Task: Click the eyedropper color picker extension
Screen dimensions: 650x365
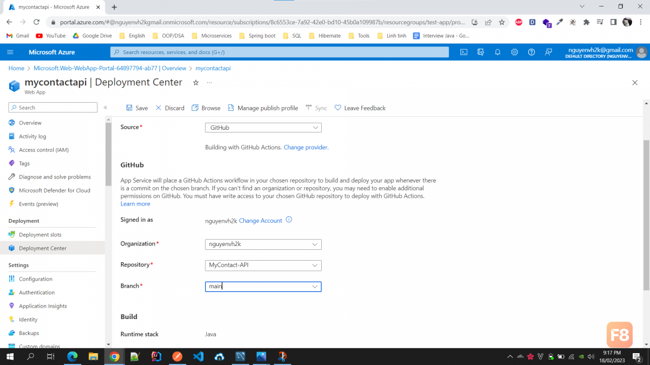Action: click(x=560, y=22)
